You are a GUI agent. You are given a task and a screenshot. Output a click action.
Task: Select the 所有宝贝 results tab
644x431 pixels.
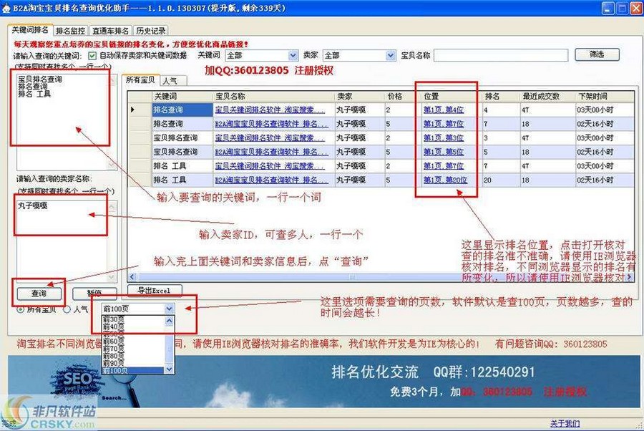click(140, 80)
